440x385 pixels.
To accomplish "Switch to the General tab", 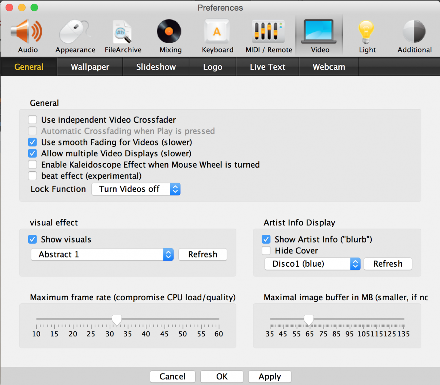I will click(29, 67).
